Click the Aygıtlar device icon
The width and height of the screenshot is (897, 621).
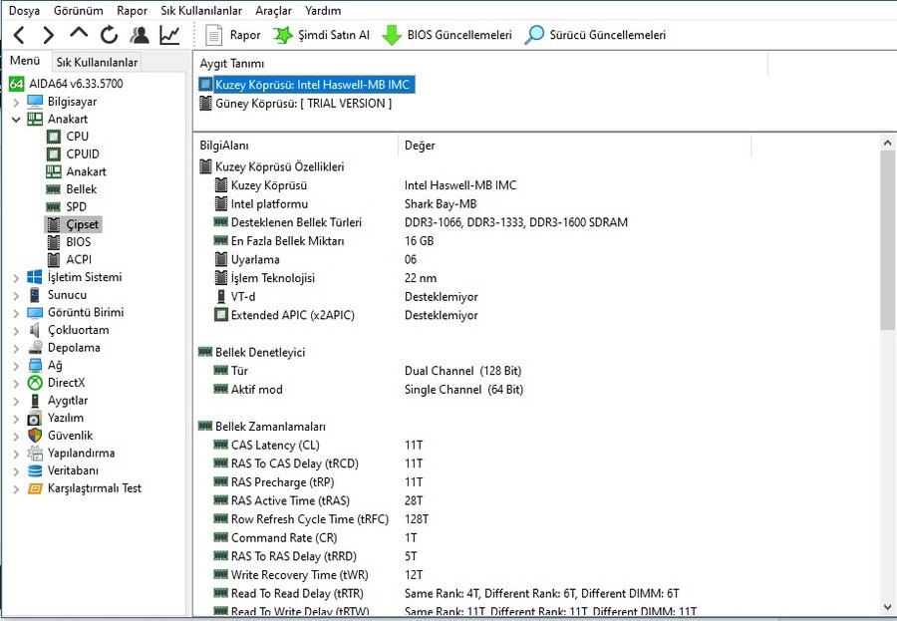click(x=35, y=401)
